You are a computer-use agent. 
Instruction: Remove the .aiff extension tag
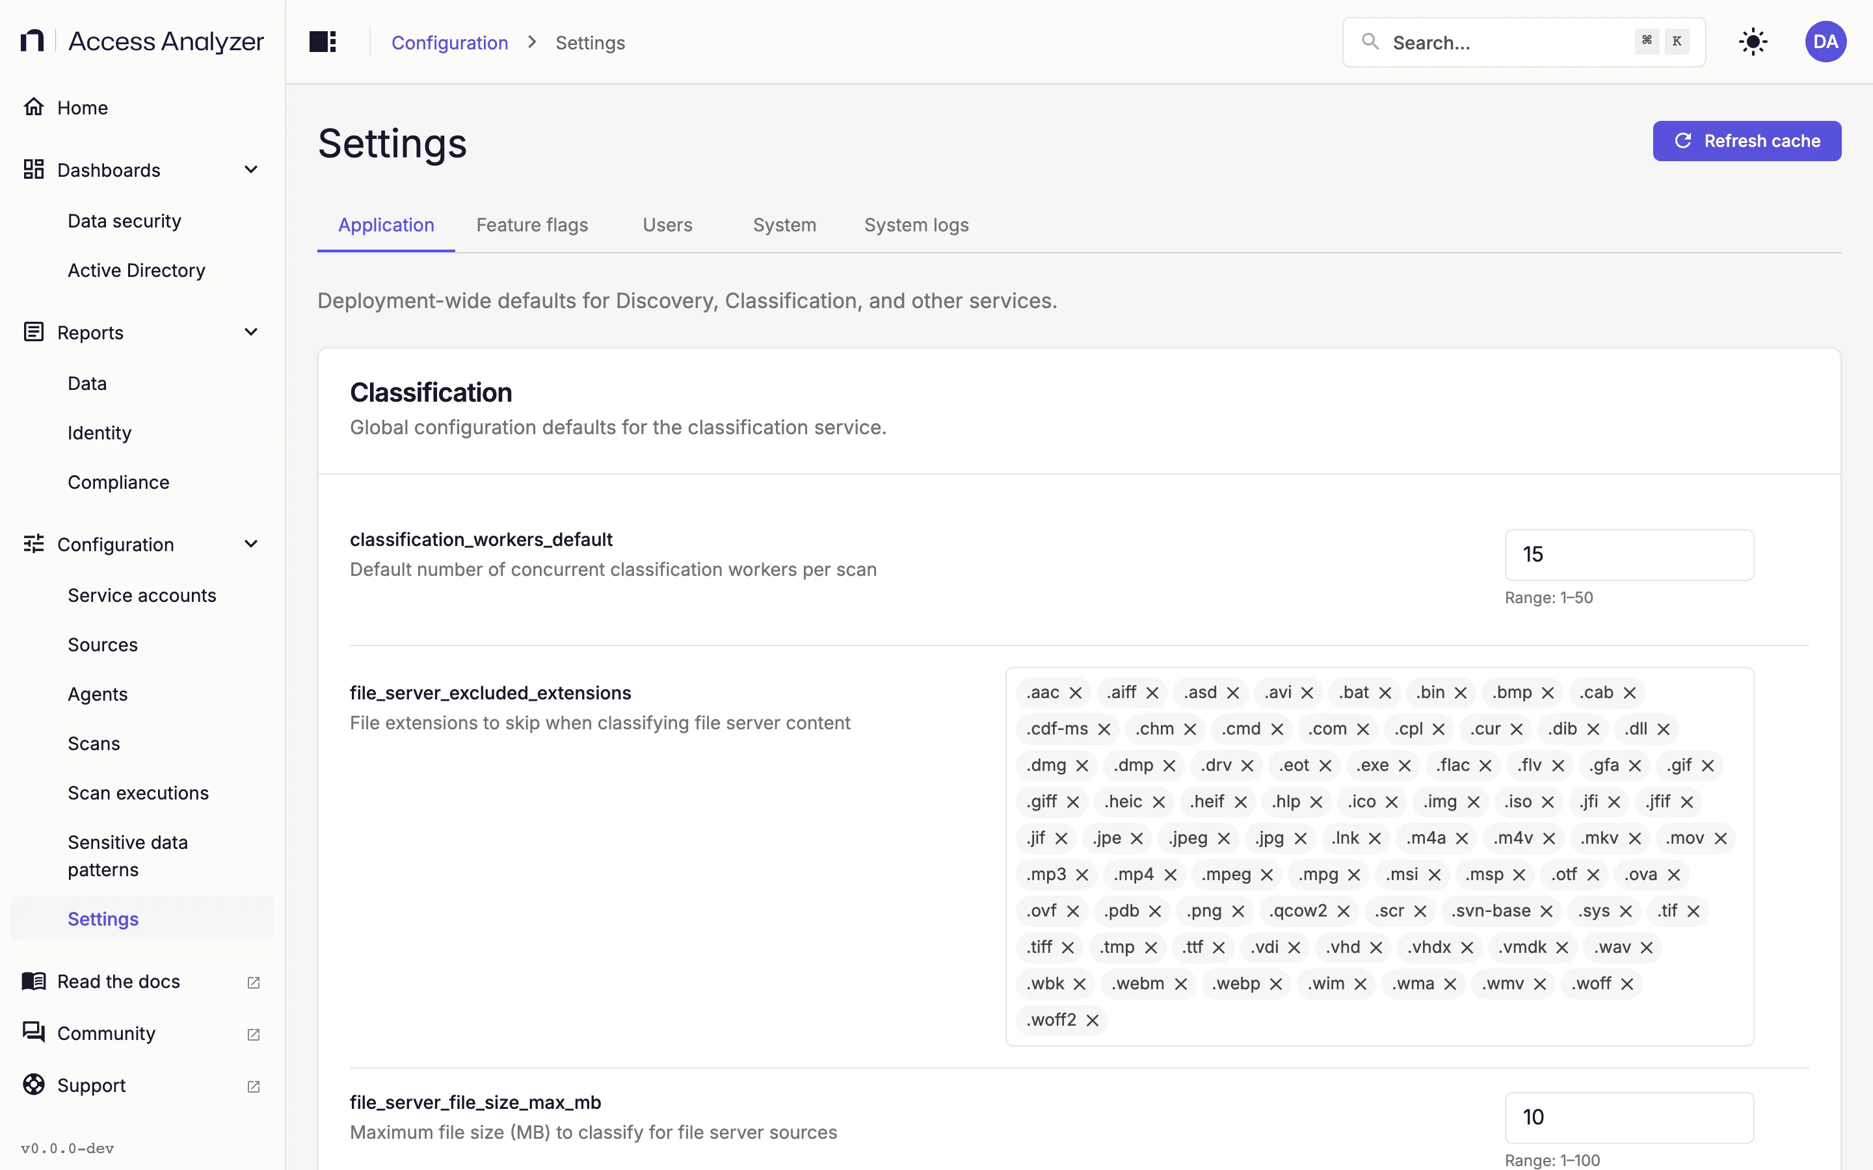1152,692
